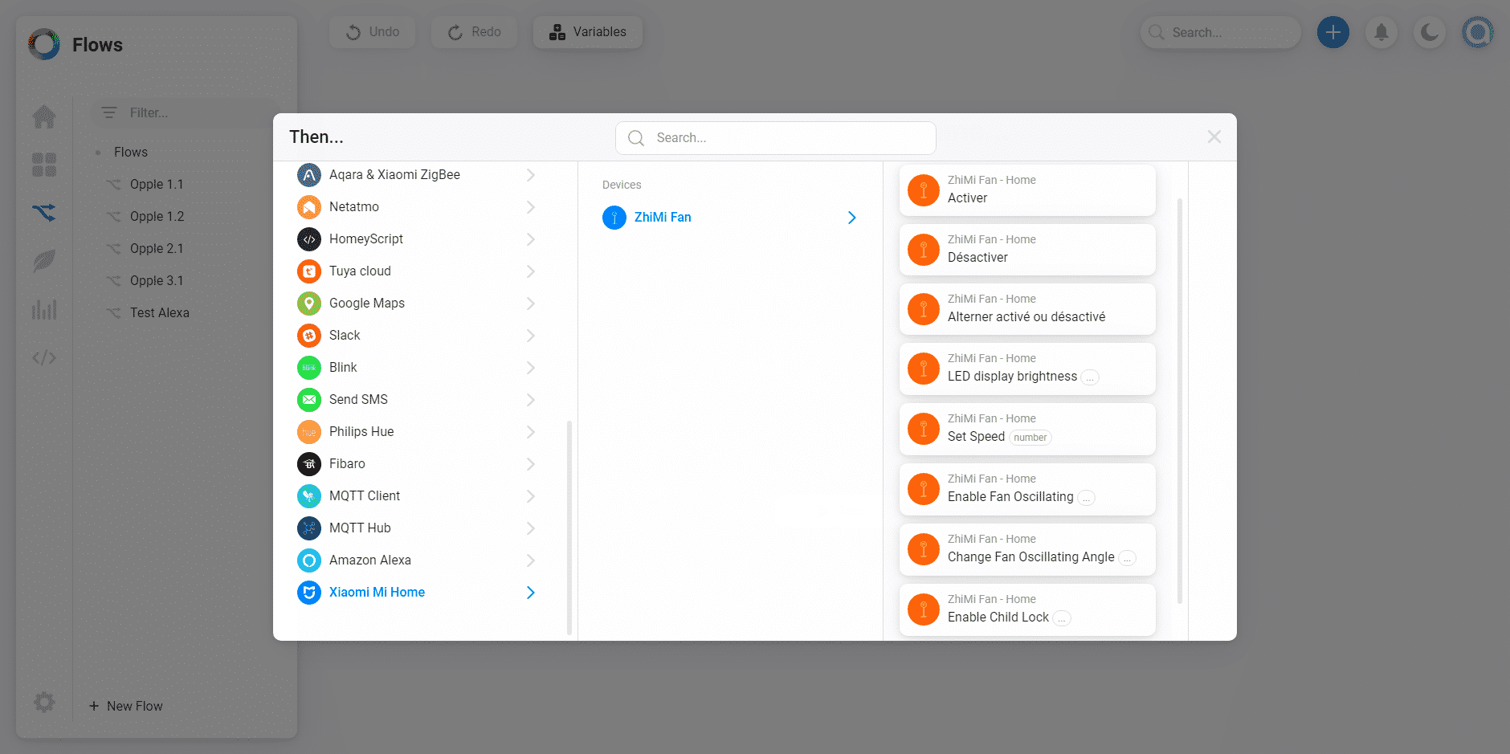The height and width of the screenshot is (754, 1510).
Task: Click the Xiaomi Mi Home icon
Action: pos(309,593)
